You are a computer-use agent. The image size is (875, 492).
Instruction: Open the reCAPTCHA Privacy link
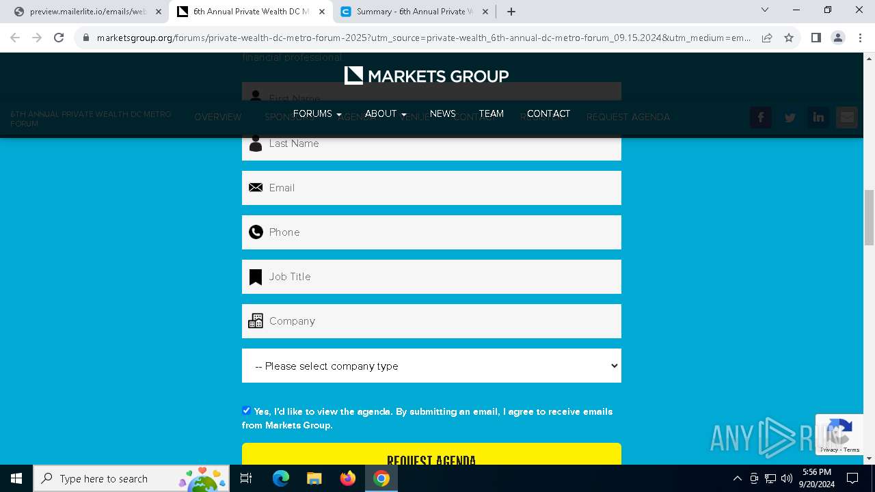coord(829,450)
